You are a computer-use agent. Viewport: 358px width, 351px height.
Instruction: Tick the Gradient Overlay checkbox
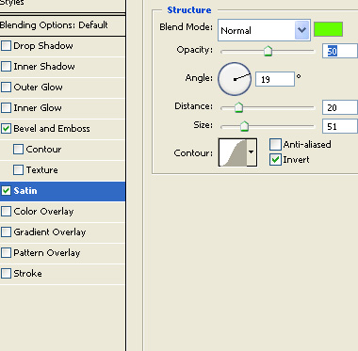6,232
